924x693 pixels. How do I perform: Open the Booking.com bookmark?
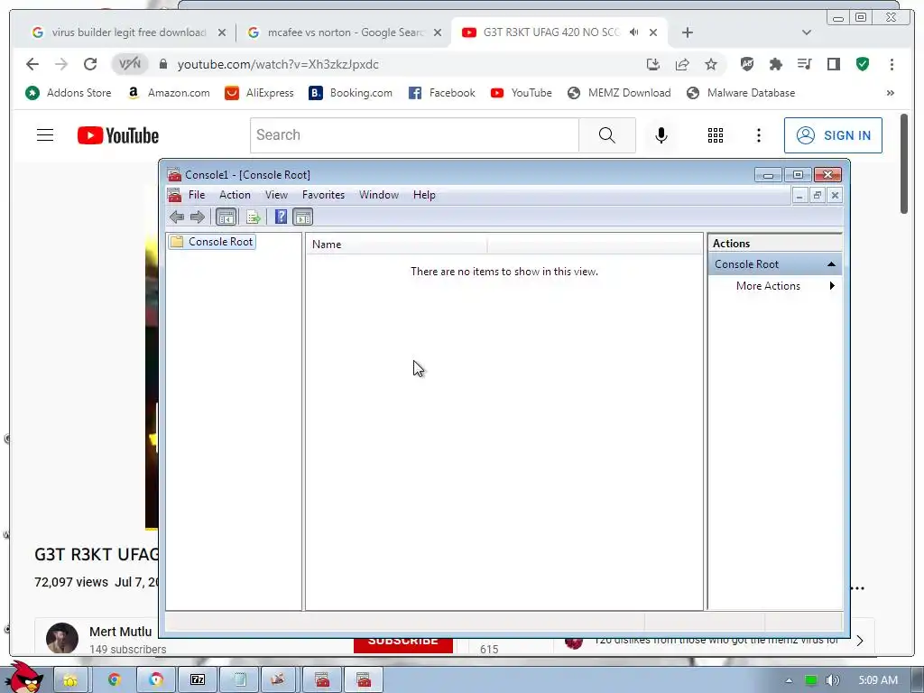tap(351, 93)
